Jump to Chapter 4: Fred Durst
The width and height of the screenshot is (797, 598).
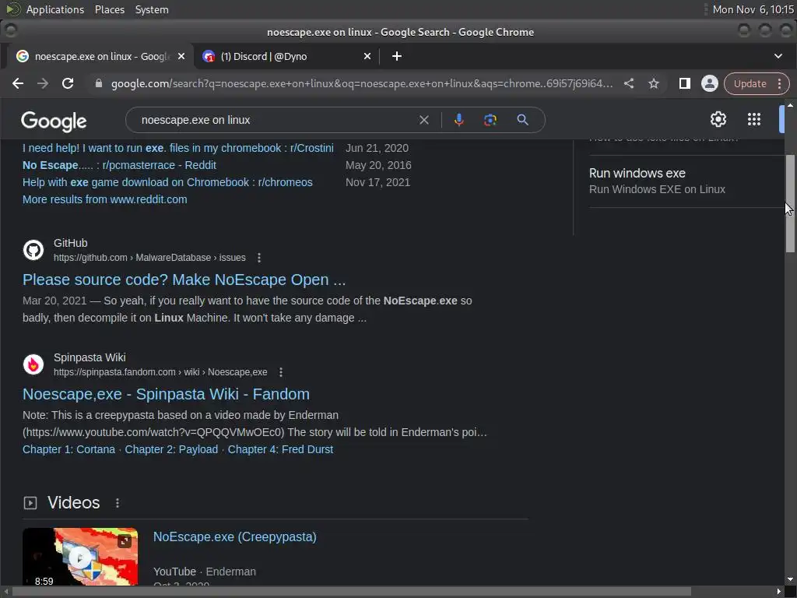[x=280, y=449]
